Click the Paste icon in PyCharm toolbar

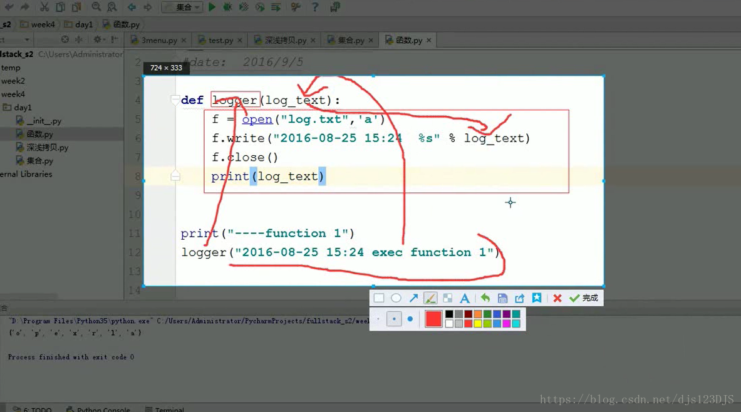point(76,7)
